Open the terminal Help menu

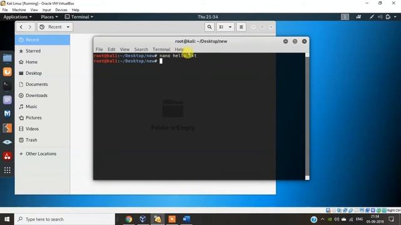(x=179, y=49)
